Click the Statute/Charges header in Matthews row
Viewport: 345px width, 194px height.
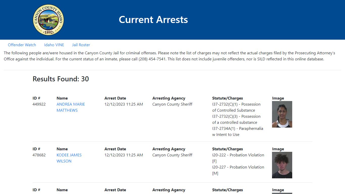228,98
